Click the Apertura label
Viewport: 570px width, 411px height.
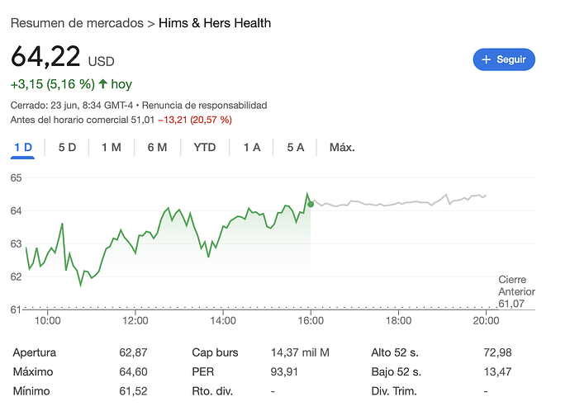[x=35, y=352]
